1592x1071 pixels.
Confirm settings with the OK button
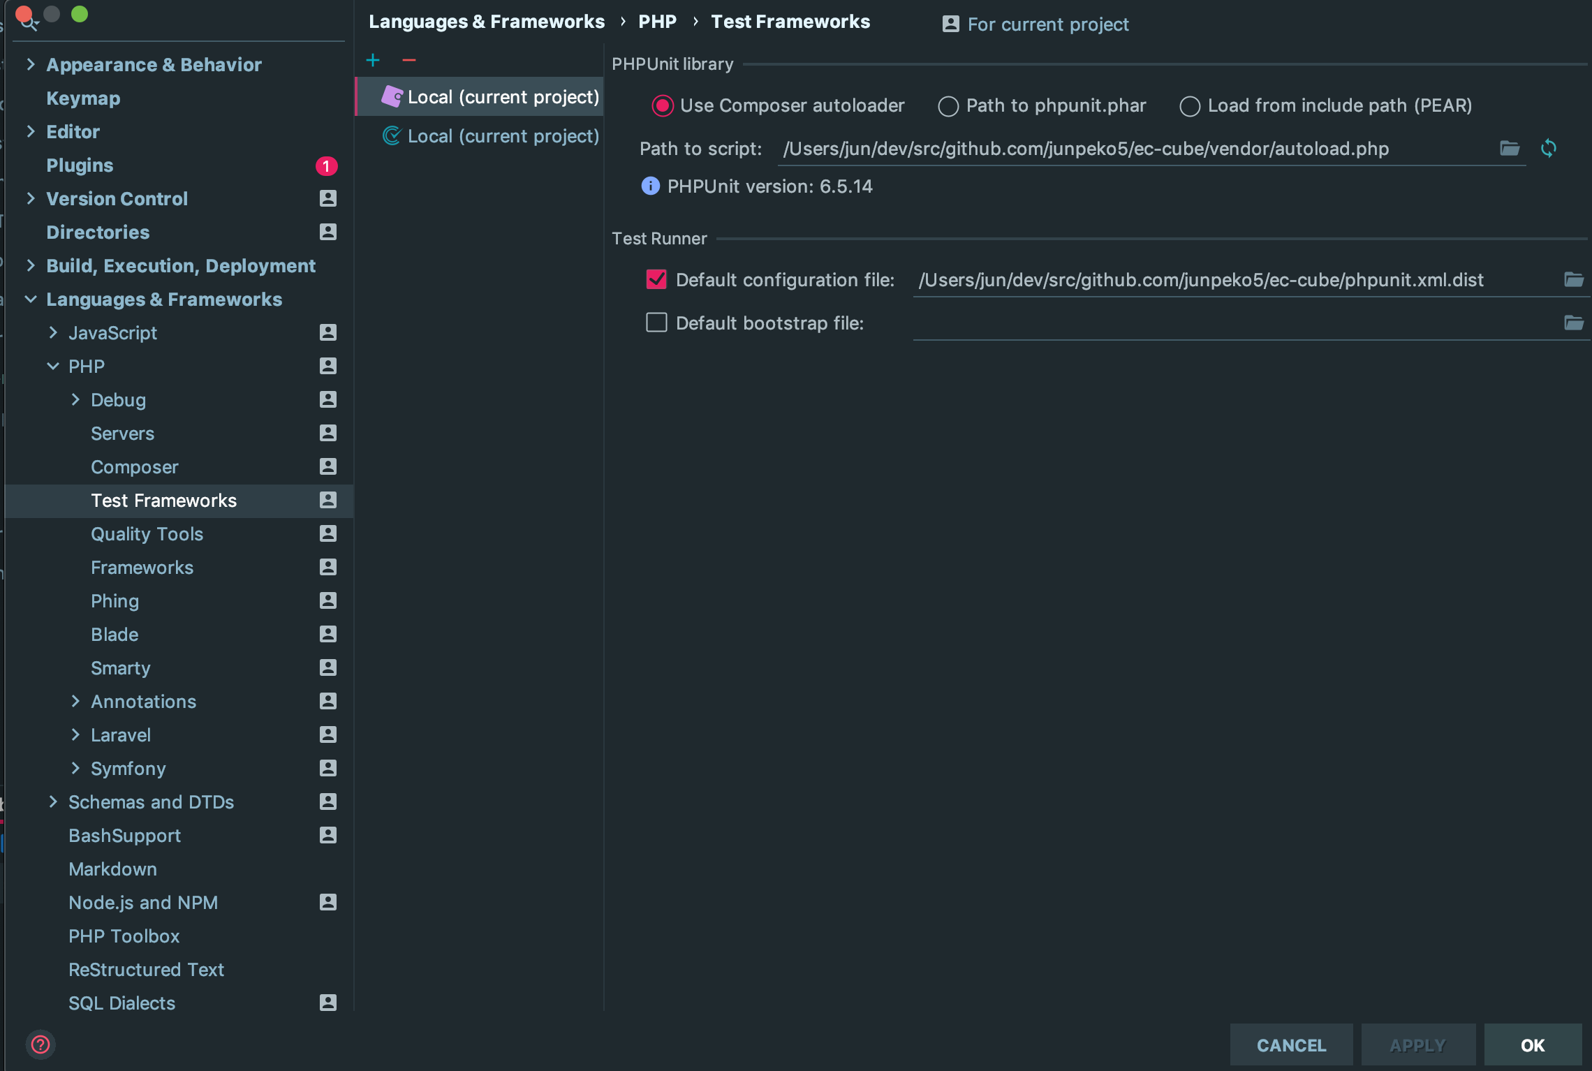tap(1532, 1045)
